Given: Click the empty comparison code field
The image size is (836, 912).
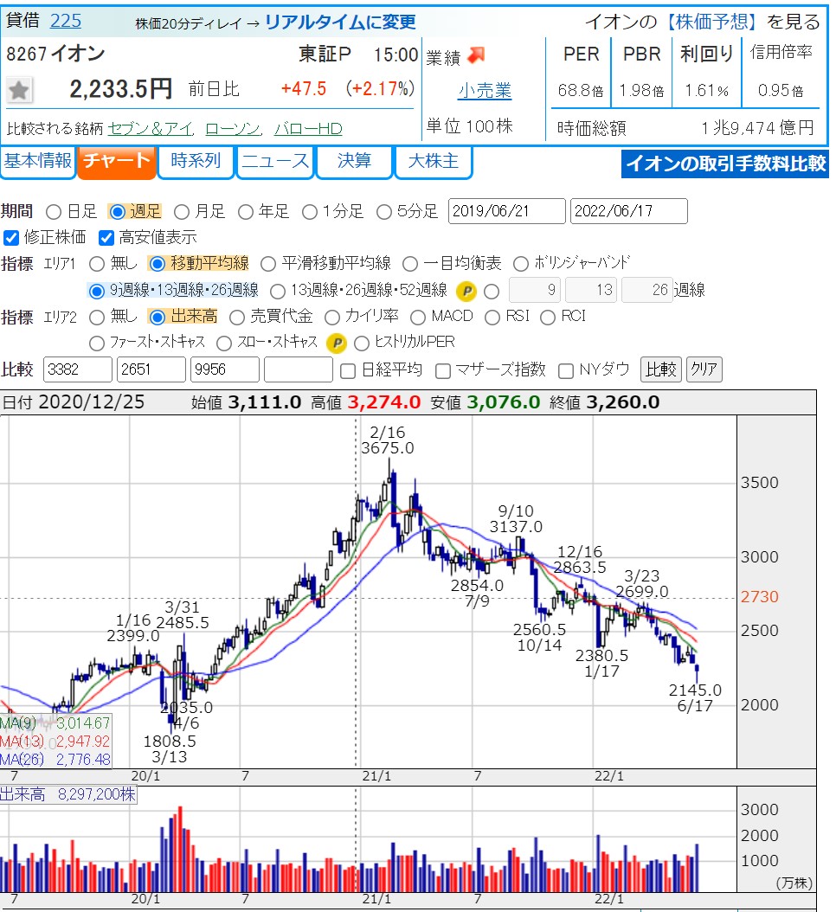Looking at the screenshot, I should 298,369.
